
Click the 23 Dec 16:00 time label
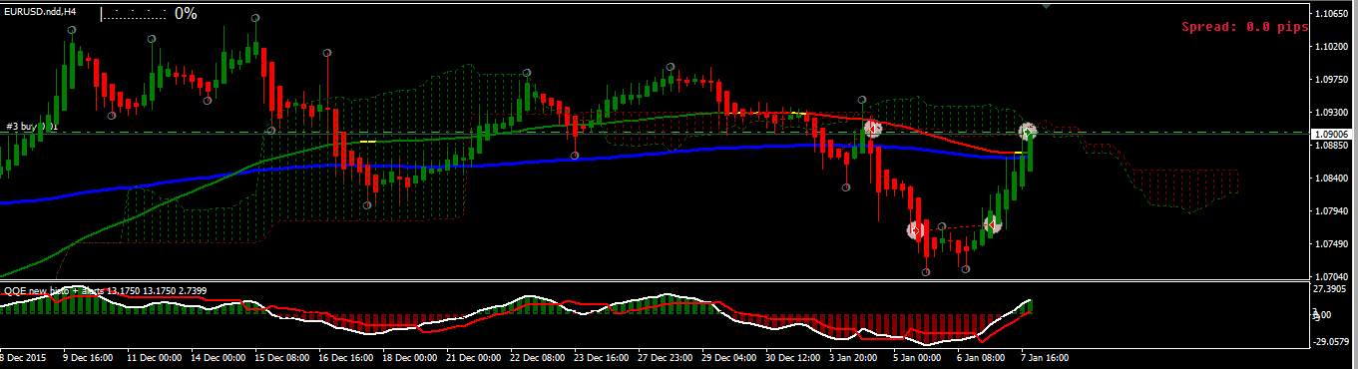click(603, 357)
